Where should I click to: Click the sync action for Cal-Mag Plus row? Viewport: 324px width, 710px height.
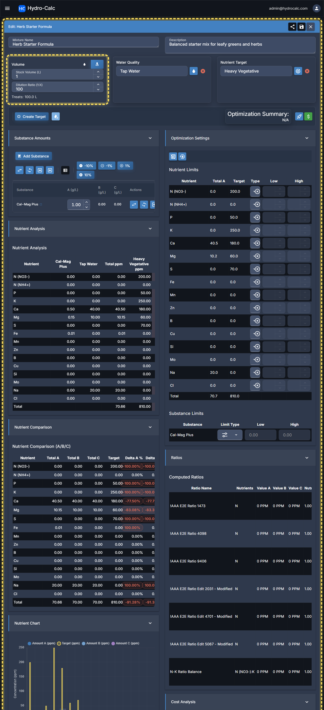(x=144, y=205)
